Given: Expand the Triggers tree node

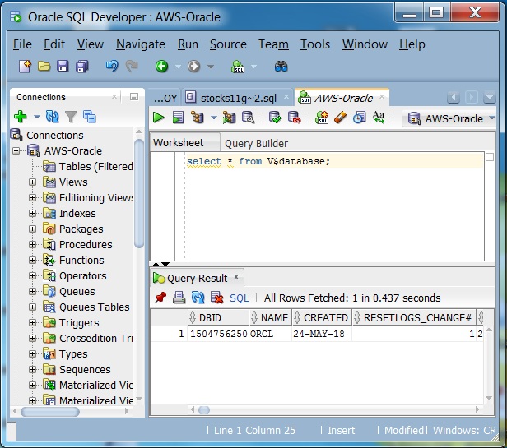Looking at the screenshot, I should pyautogui.click(x=32, y=323).
